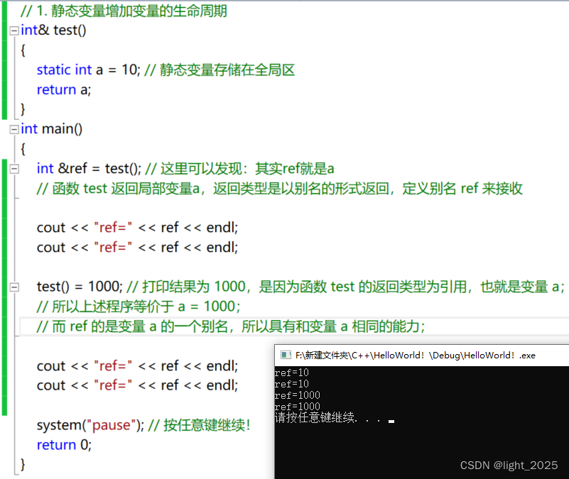Viewport: 569px width, 479px height.
Task: Click the highlighted comment '// 而 ref 的是变量 a 的一个别名'
Action: point(231,326)
